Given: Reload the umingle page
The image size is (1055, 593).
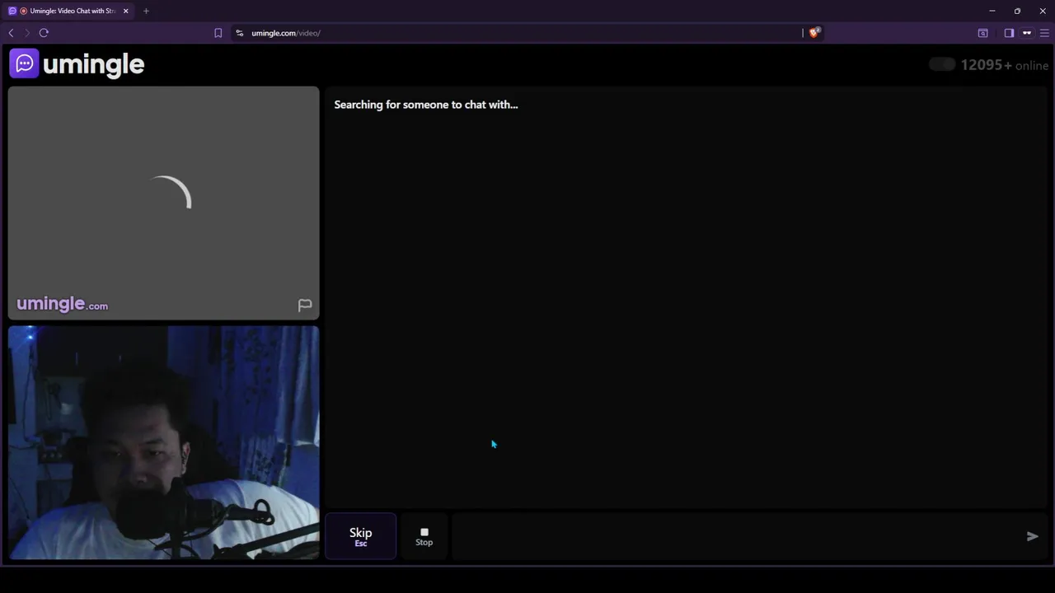Looking at the screenshot, I should pos(44,33).
